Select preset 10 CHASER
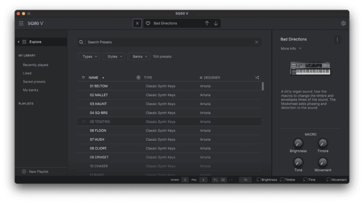 point(169,166)
